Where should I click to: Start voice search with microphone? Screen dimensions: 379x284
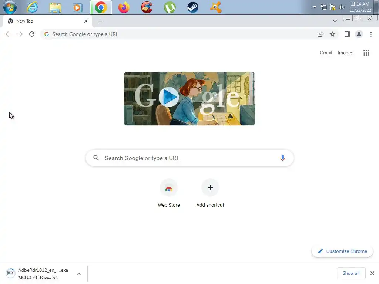point(282,158)
